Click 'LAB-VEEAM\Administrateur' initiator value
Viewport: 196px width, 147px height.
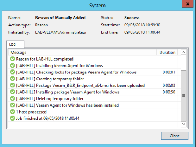[x=61, y=32]
